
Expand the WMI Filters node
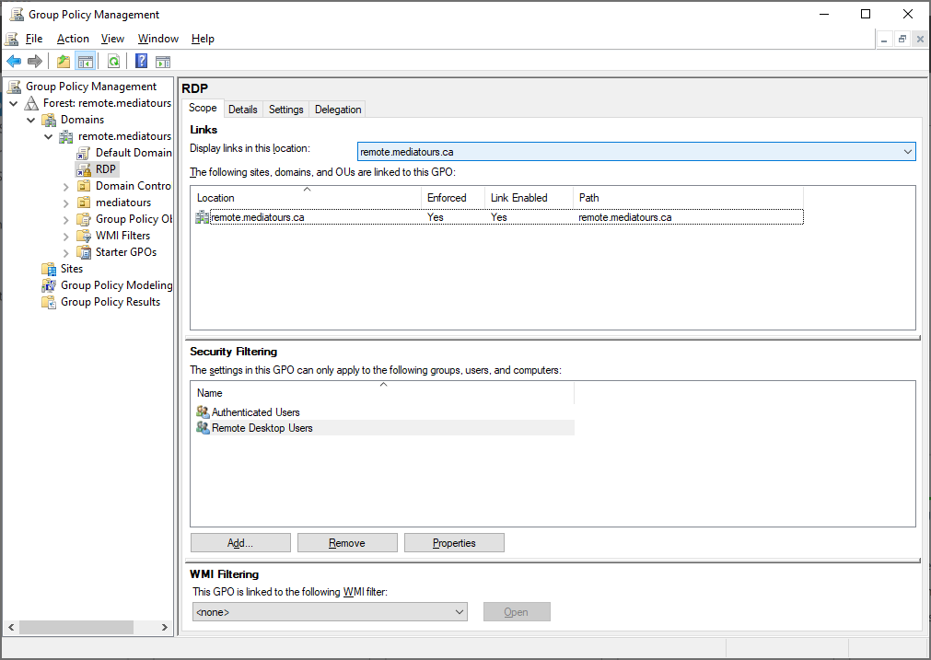(x=66, y=237)
